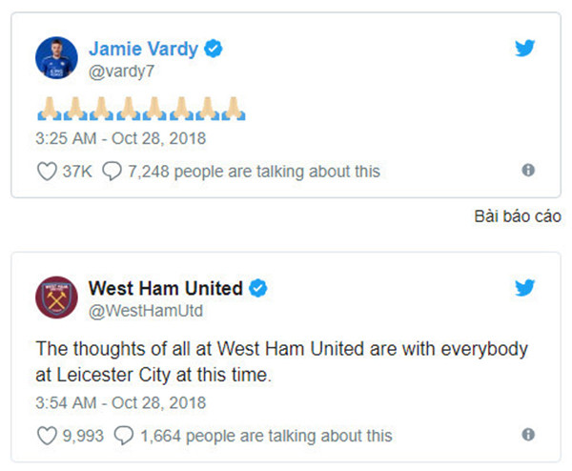Like Jamie Vardy's tweet with the heart icon
The height and width of the screenshot is (471, 572).
[x=45, y=172]
